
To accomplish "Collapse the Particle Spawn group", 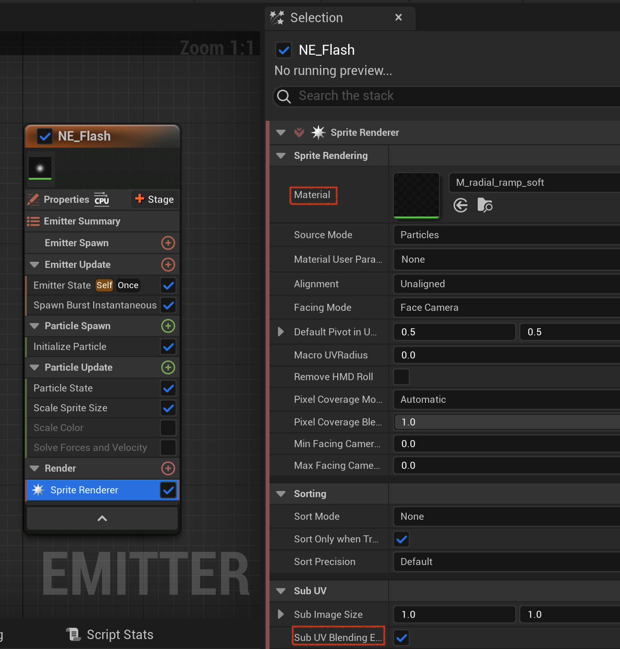I will pos(34,326).
